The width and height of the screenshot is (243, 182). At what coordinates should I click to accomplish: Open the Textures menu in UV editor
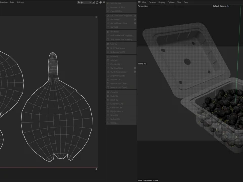click(20, 2)
